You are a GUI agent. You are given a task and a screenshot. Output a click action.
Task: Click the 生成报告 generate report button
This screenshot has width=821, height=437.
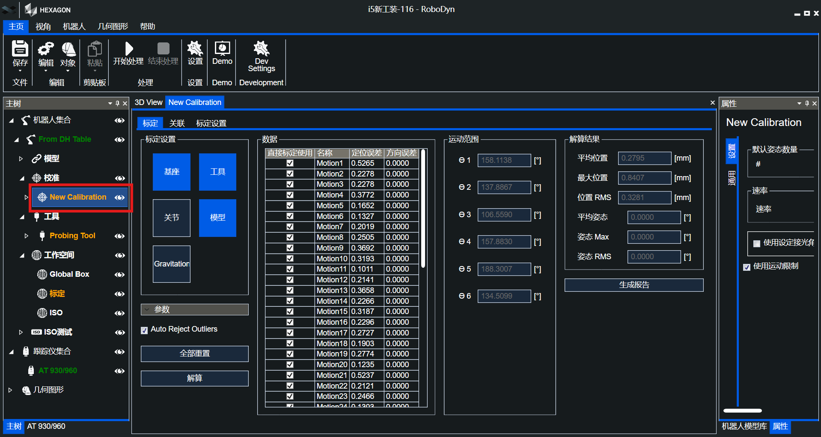[634, 285]
